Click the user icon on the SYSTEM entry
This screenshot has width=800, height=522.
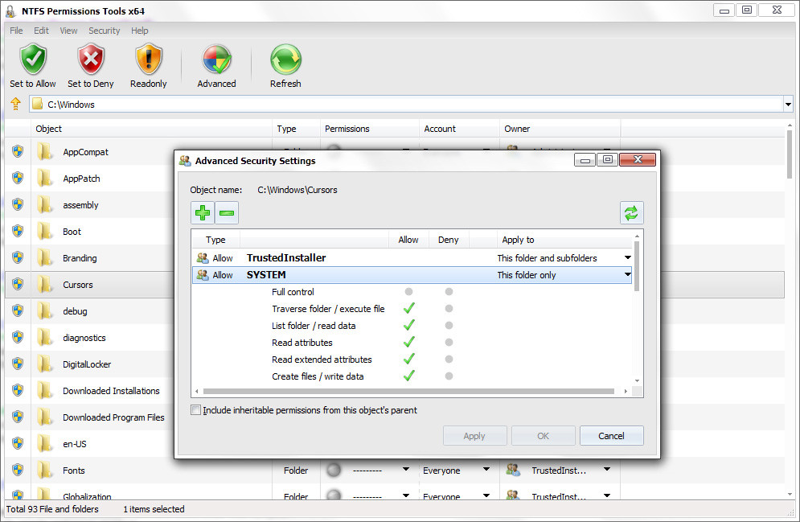203,275
